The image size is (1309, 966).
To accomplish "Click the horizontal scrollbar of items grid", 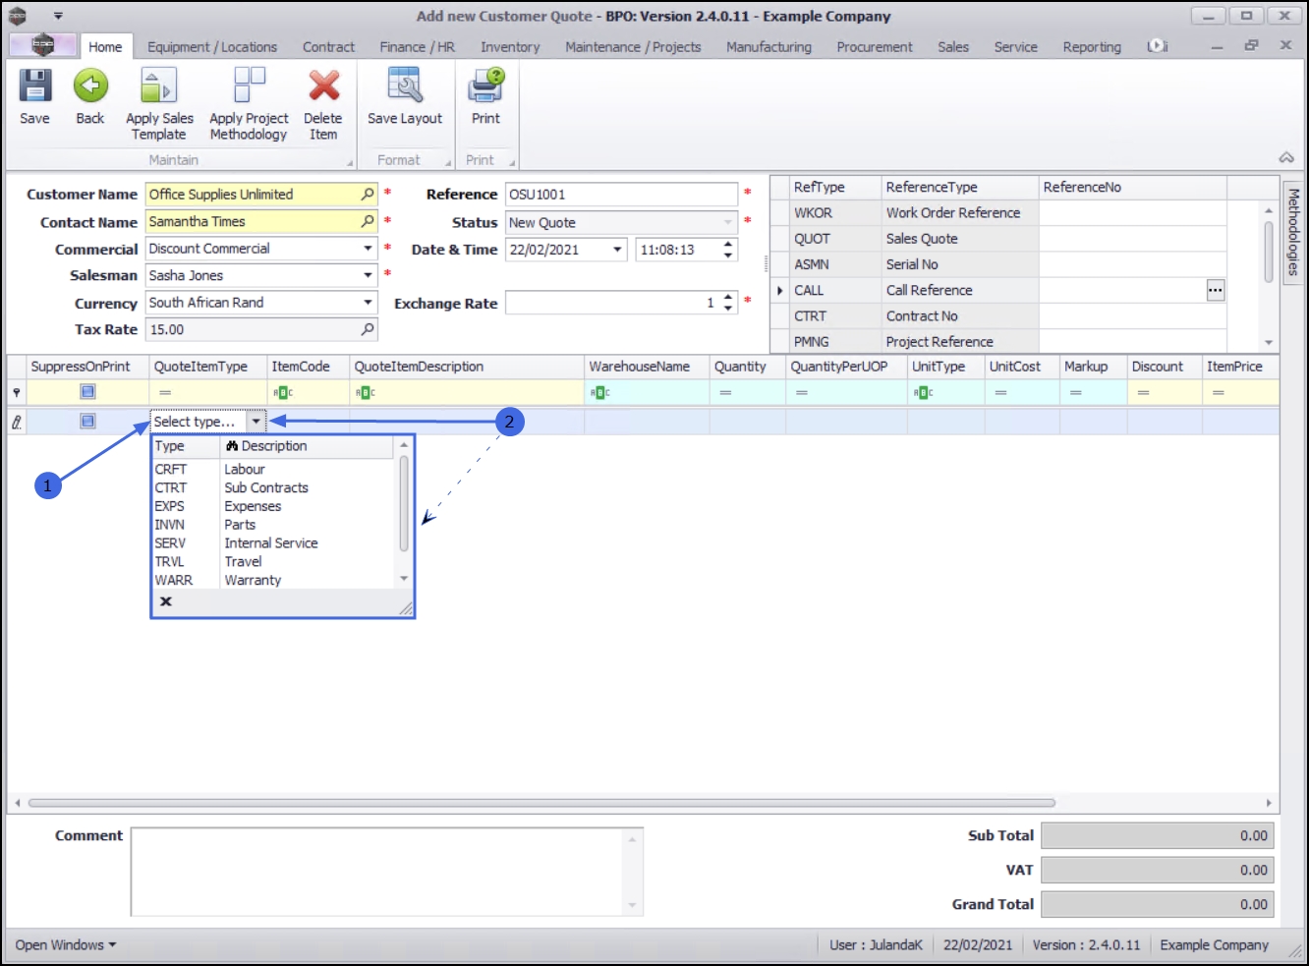I will tap(541, 803).
